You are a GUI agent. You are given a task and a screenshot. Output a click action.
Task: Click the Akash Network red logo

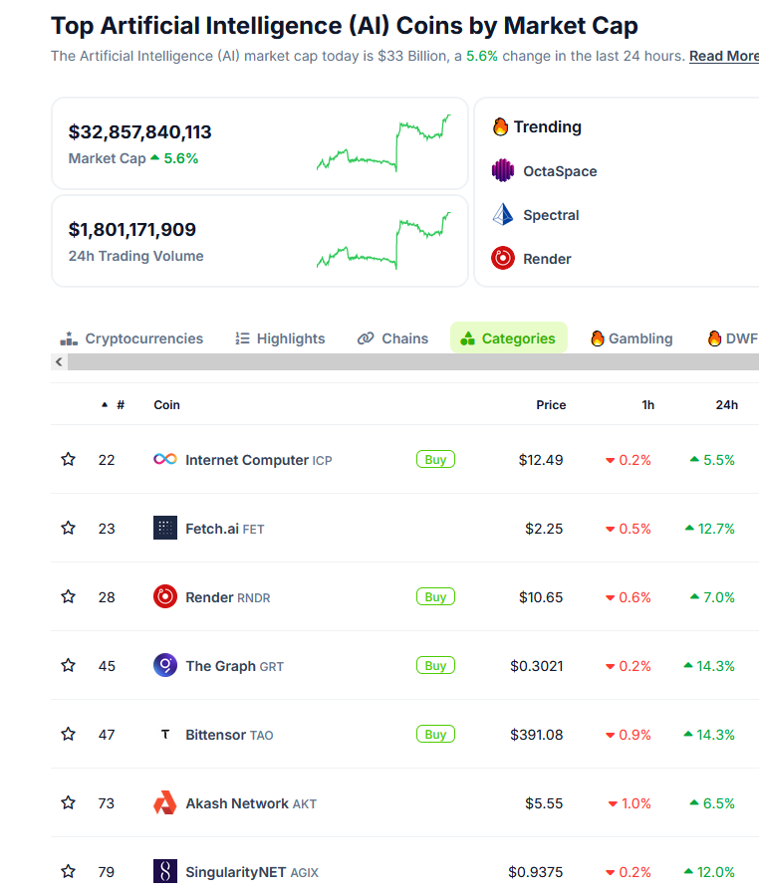(164, 802)
